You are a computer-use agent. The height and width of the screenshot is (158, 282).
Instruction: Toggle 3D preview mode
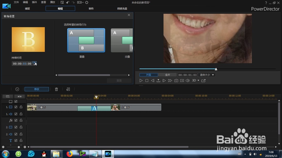194,80
